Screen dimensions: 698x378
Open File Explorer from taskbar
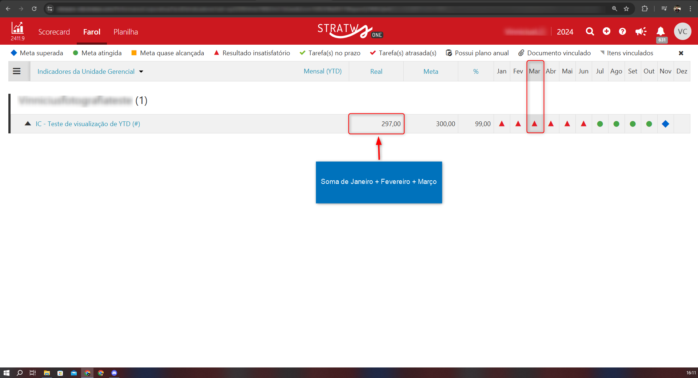[x=47, y=373]
